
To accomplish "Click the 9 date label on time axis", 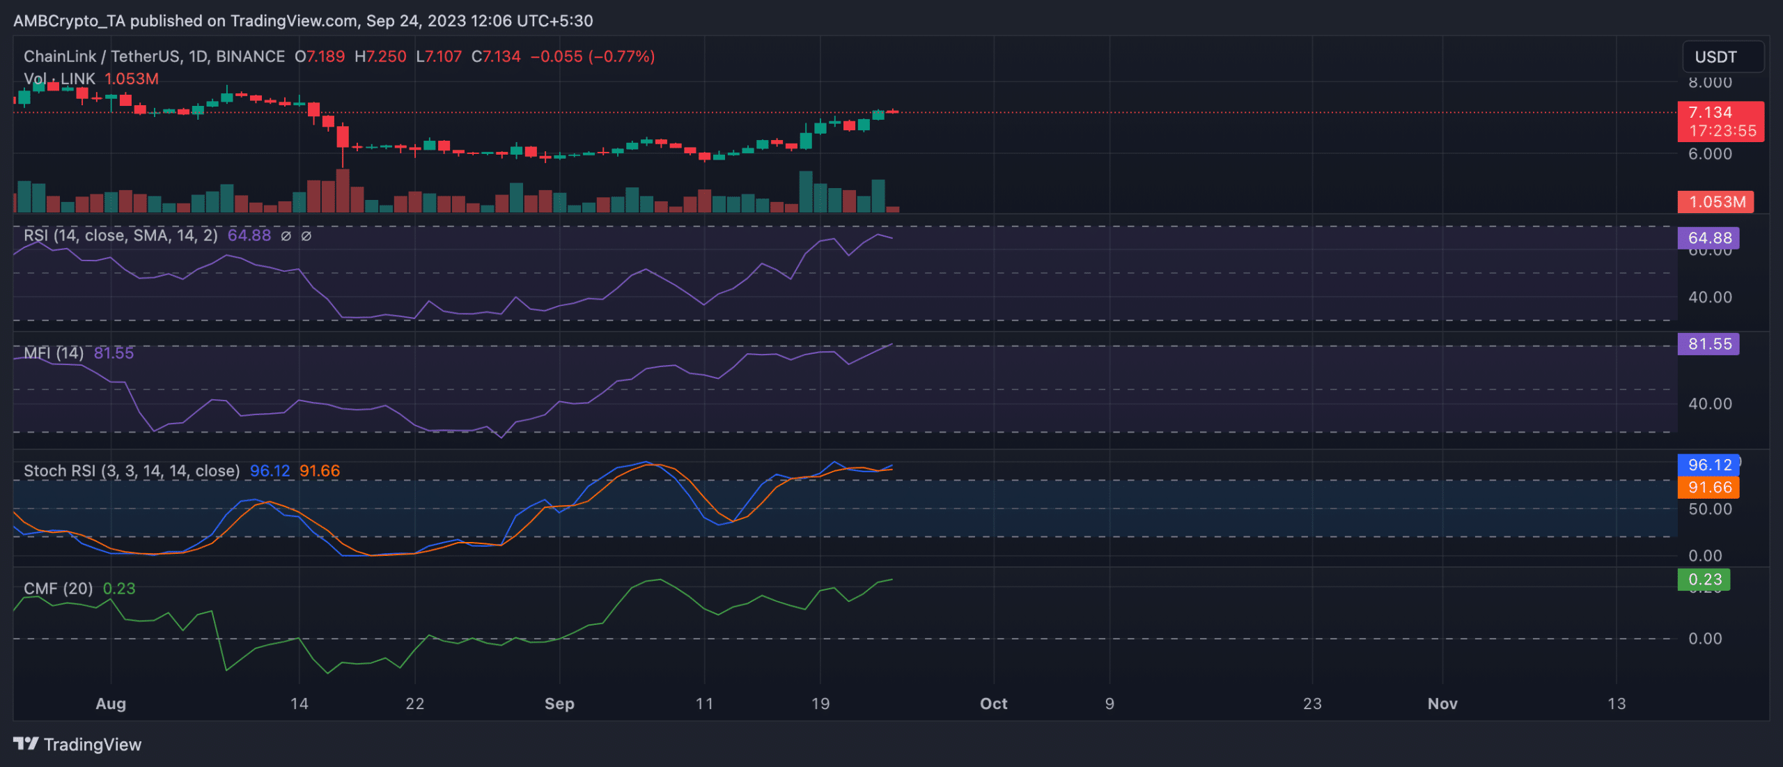I will (1109, 704).
